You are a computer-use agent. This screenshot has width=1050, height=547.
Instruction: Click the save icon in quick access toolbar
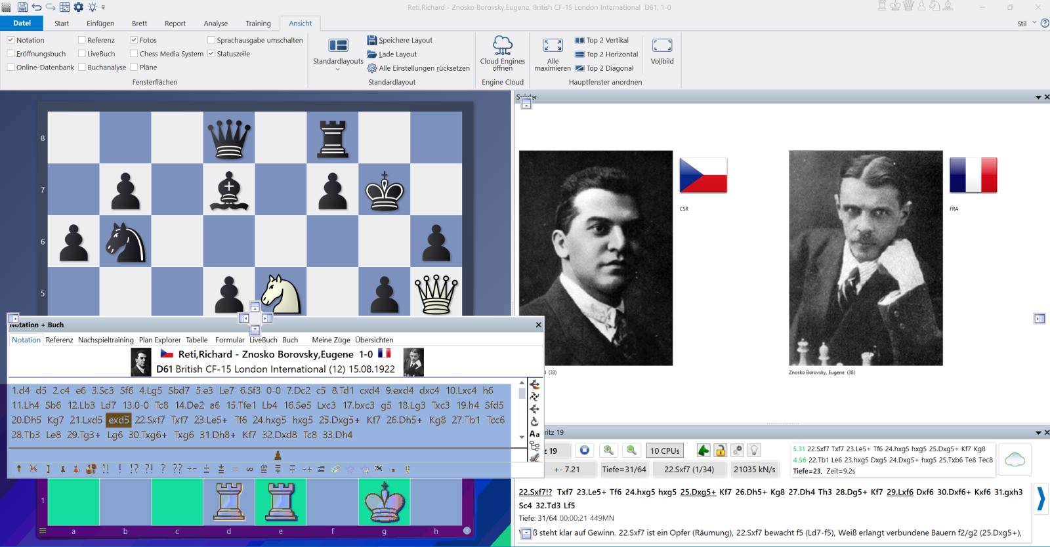[x=22, y=7]
